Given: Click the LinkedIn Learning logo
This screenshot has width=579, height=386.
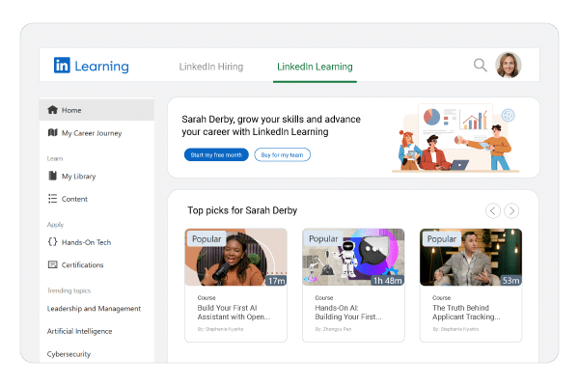Looking at the screenshot, I should (x=92, y=66).
